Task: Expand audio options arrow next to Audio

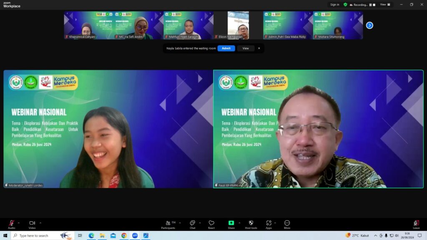Action: [x=19, y=223]
